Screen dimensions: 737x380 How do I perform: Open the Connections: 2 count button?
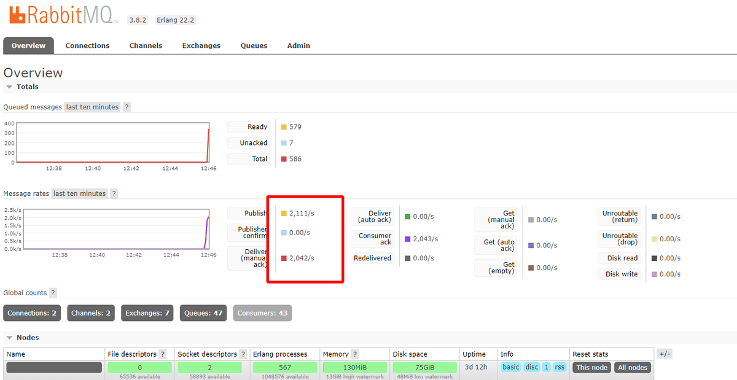coord(33,313)
